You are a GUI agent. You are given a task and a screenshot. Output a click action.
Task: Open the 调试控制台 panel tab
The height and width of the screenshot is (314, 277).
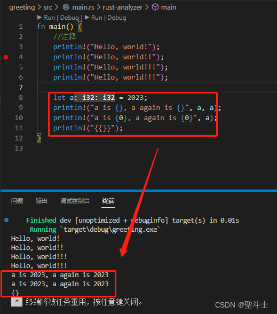75,201
